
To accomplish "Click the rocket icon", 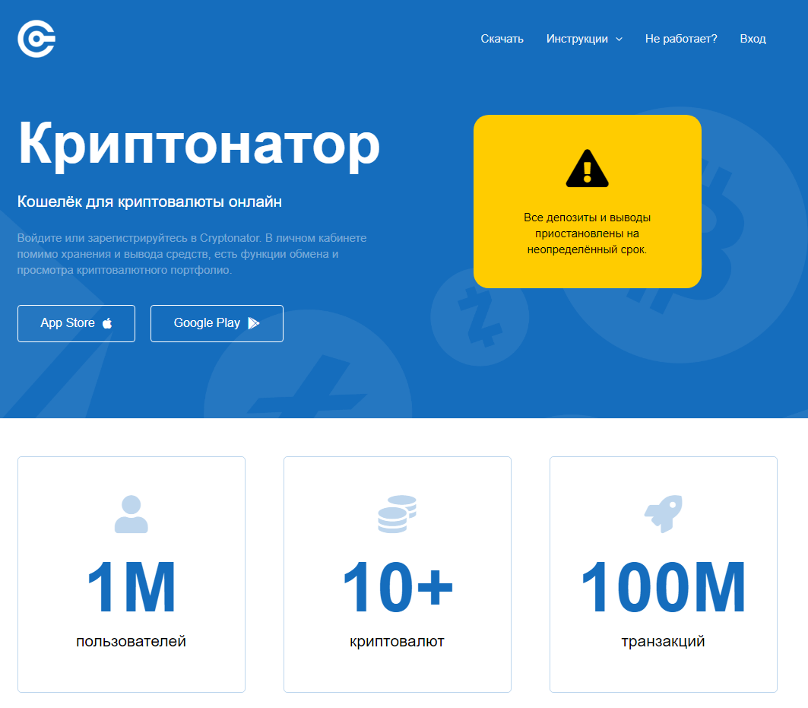I will click(x=664, y=514).
